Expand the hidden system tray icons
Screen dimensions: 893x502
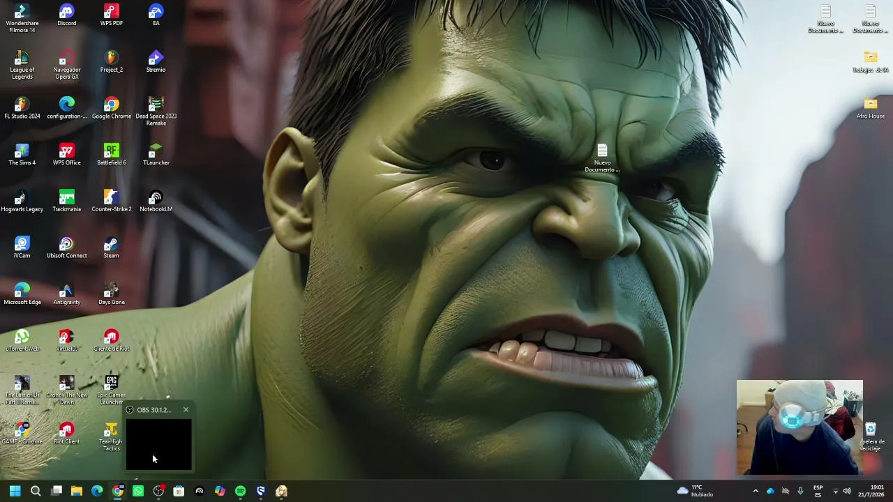point(756,491)
